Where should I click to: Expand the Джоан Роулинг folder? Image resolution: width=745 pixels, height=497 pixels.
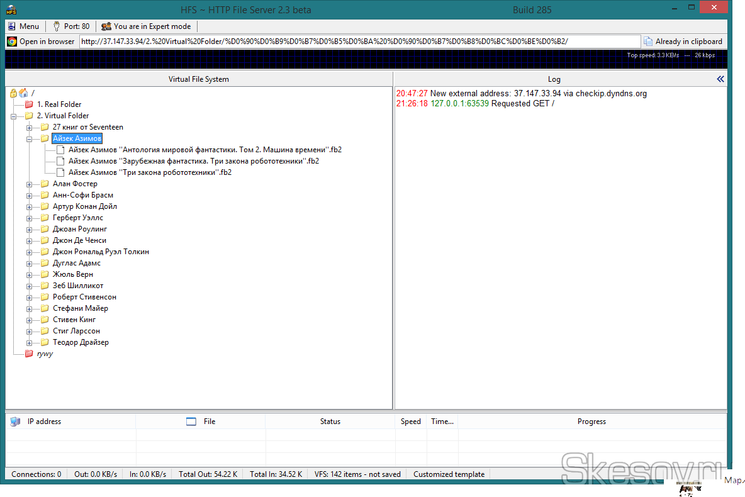point(29,229)
